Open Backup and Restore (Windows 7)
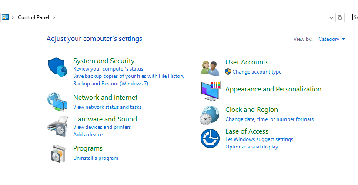 tap(110, 84)
